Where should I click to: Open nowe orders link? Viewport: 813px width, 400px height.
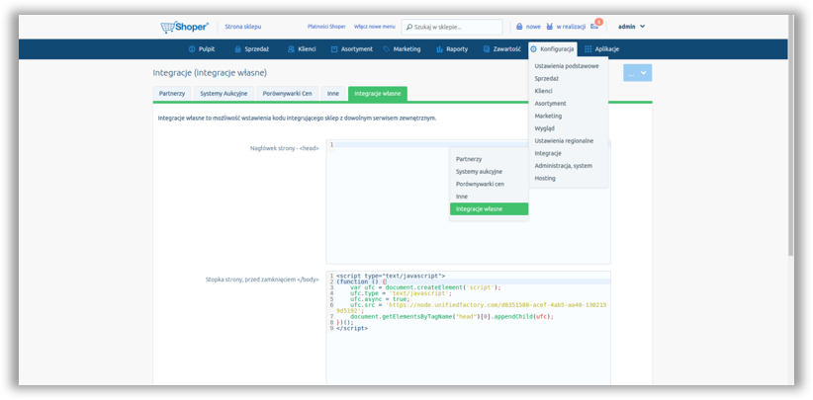533,27
